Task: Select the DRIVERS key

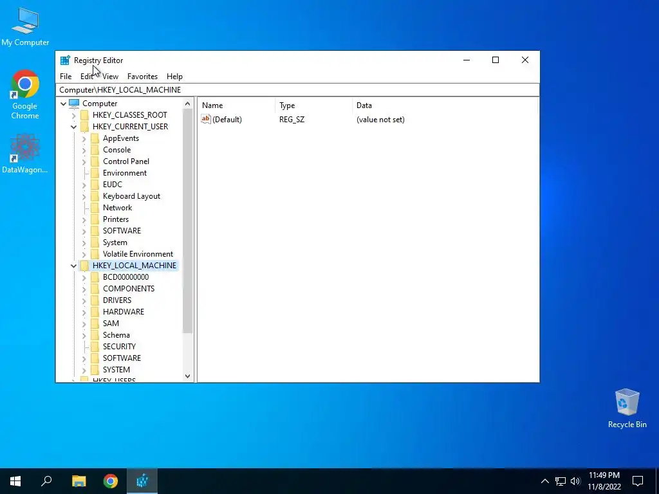Action: [x=117, y=300]
